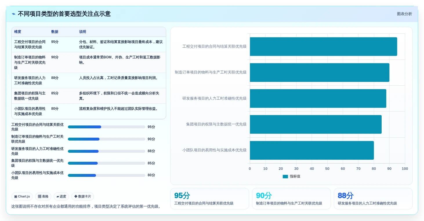Select the 数据卡片 tag chip
The width and height of the screenshot is (424, 221).
tap(83, 197)
